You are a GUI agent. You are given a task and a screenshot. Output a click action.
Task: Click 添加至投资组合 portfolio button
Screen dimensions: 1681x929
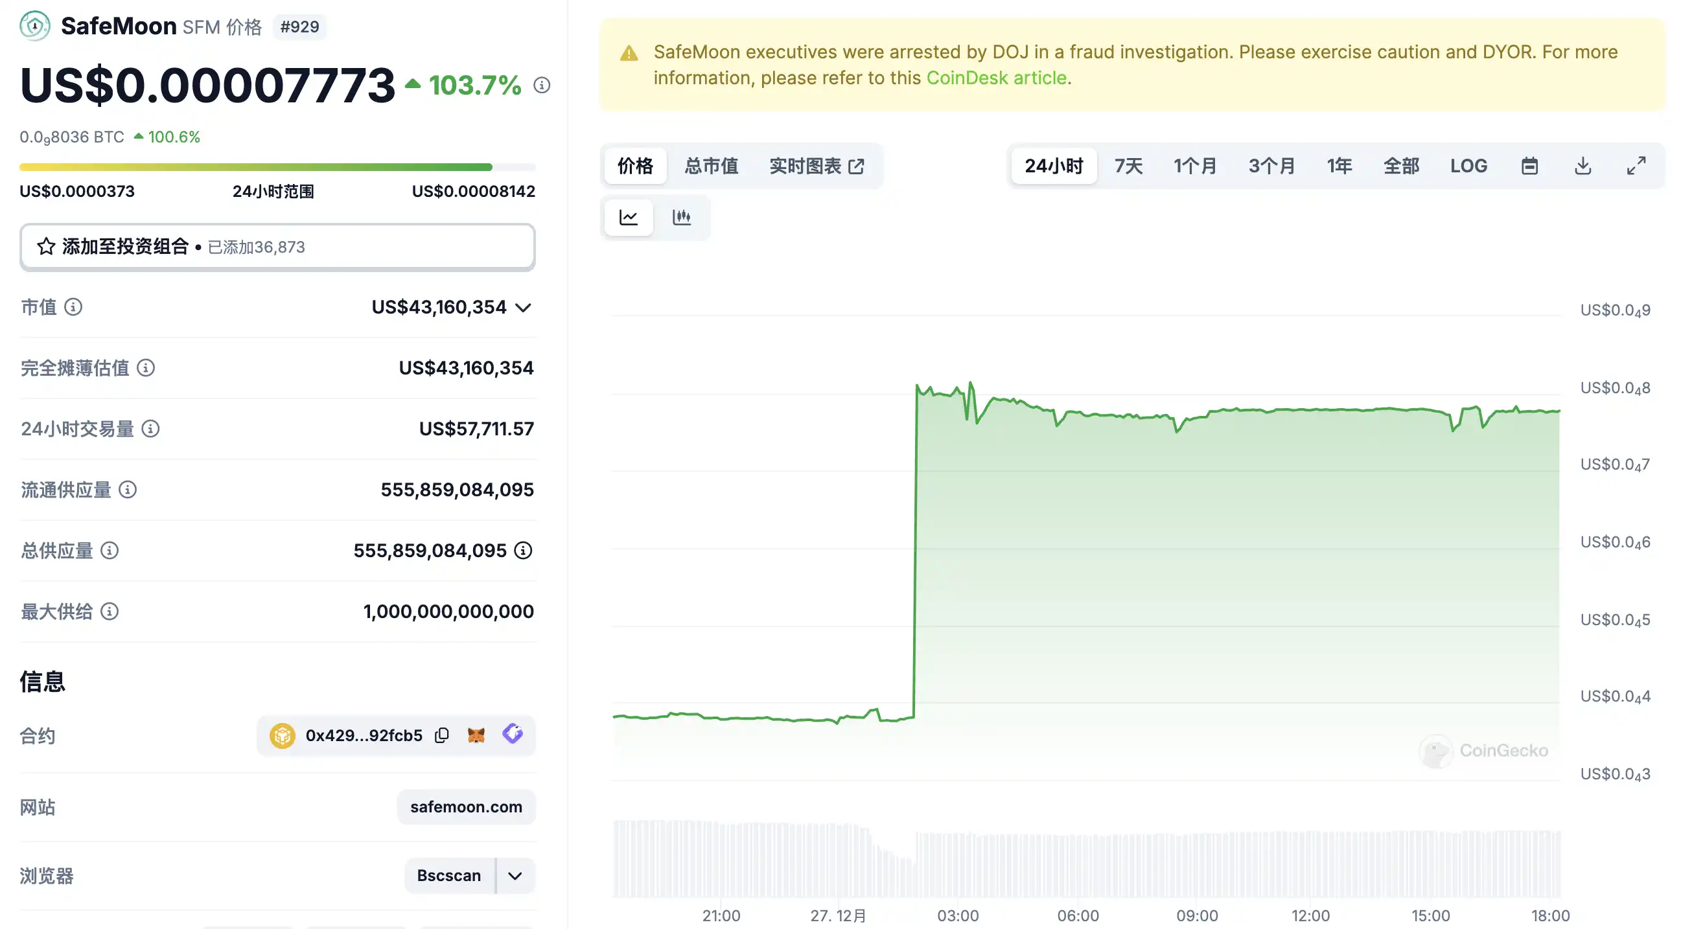[277, 247]
